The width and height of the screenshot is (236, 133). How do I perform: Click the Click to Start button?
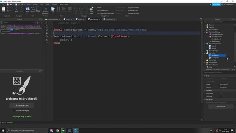point(21,106)
